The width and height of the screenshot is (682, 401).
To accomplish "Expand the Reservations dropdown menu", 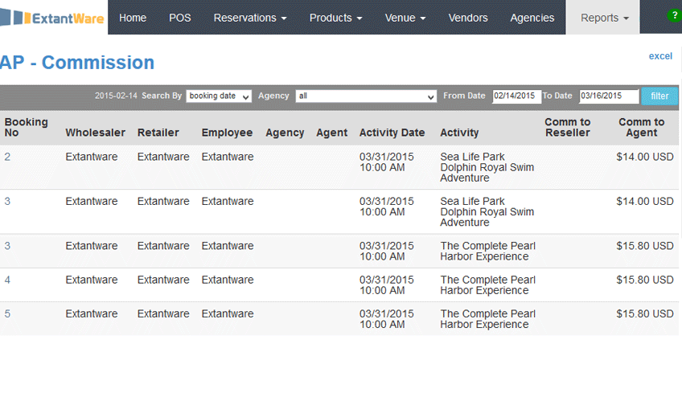I will pos(250,18).
